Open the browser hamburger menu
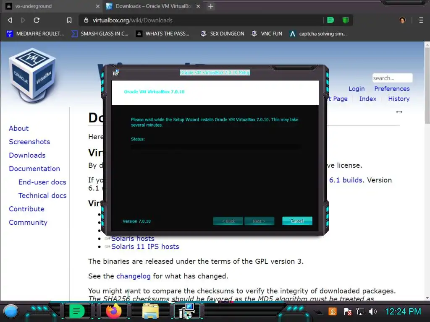 coord(421,20)
